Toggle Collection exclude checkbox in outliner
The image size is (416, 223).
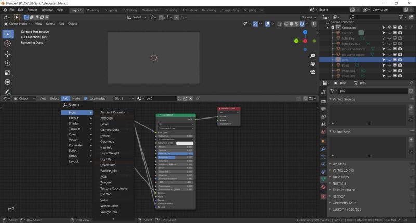pos(333,28)
